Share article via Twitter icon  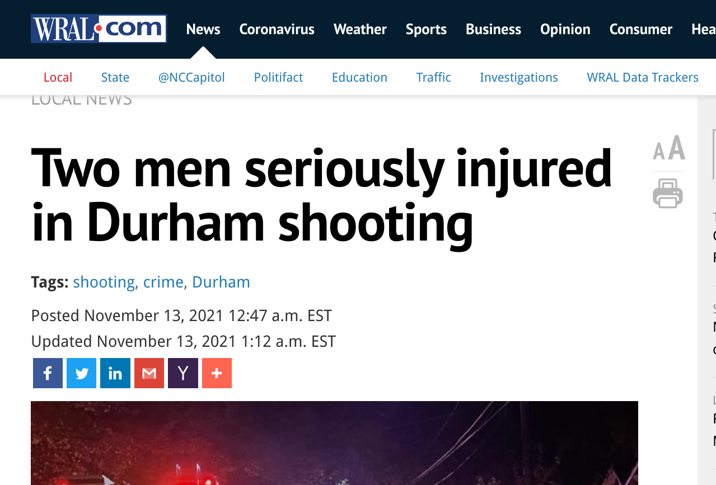82,373
